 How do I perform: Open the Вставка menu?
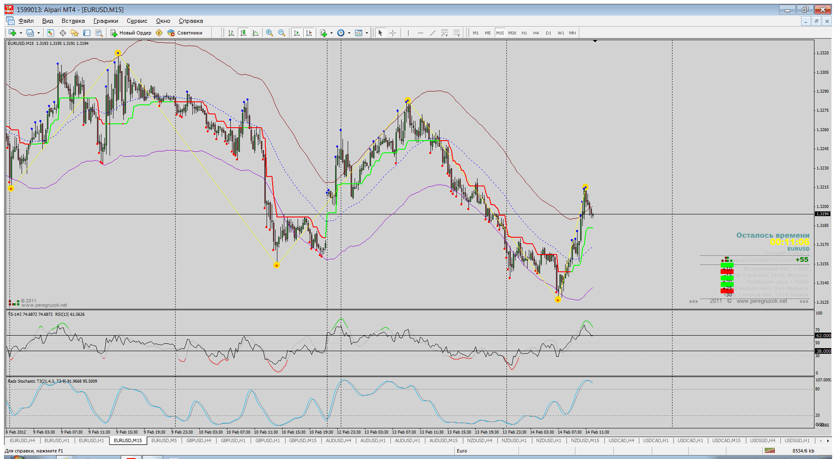(73, 21)
